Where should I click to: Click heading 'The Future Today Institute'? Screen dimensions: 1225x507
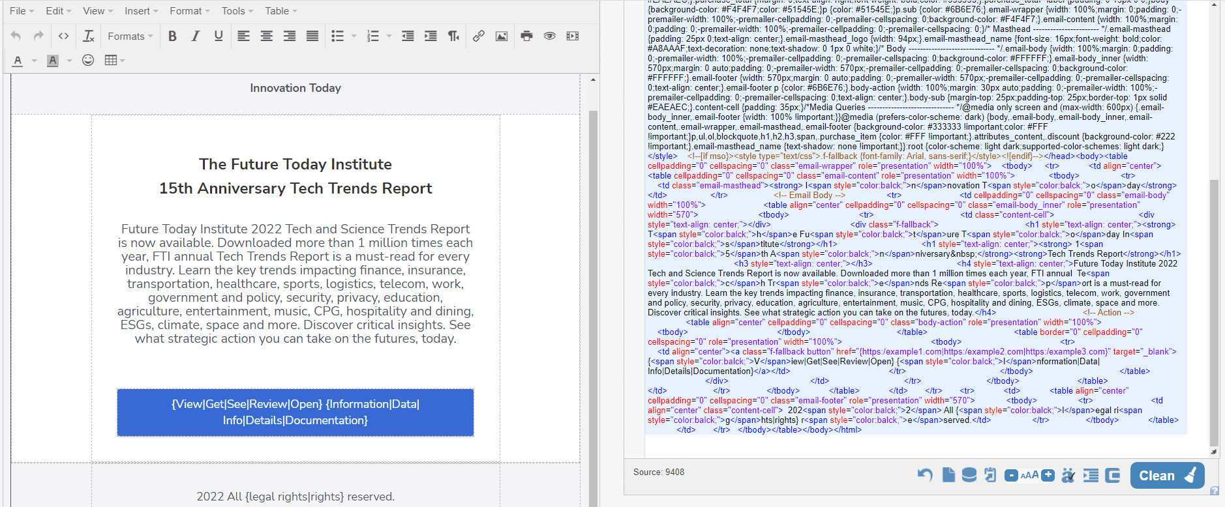[x=295, y=164]
